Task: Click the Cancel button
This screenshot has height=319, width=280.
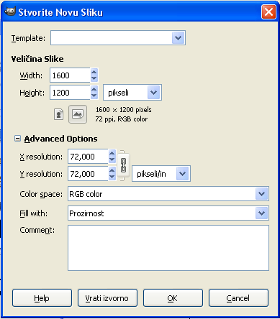Action: pyautogui.click(x=238, y=298)
